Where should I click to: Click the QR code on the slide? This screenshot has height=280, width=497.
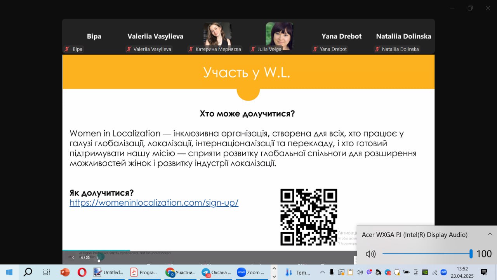(309, 217)
